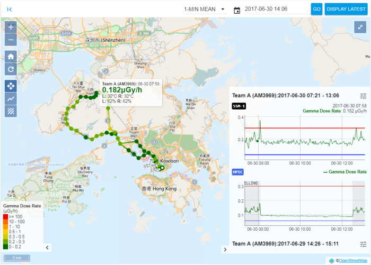Toggle the hatched pattern layer icon
Image resolution: width=371 pixels, height=265 pixels.
[11, 111]
